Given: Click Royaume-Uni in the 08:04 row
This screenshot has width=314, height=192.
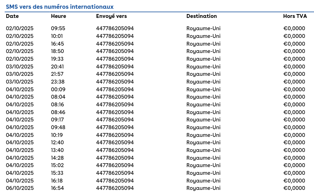Looking at the screenshot, I should [203, 97].
